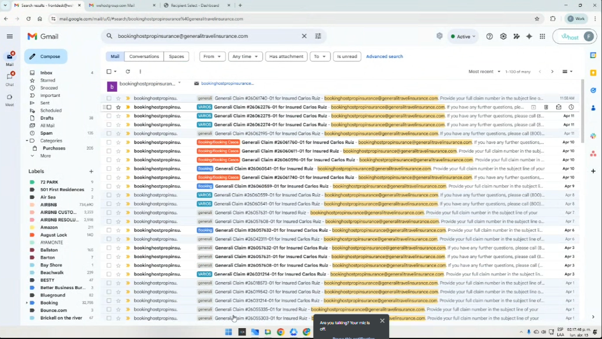Open the Spam folder
The width and height of the screenshot is (602, 339).
coord(46,133)
